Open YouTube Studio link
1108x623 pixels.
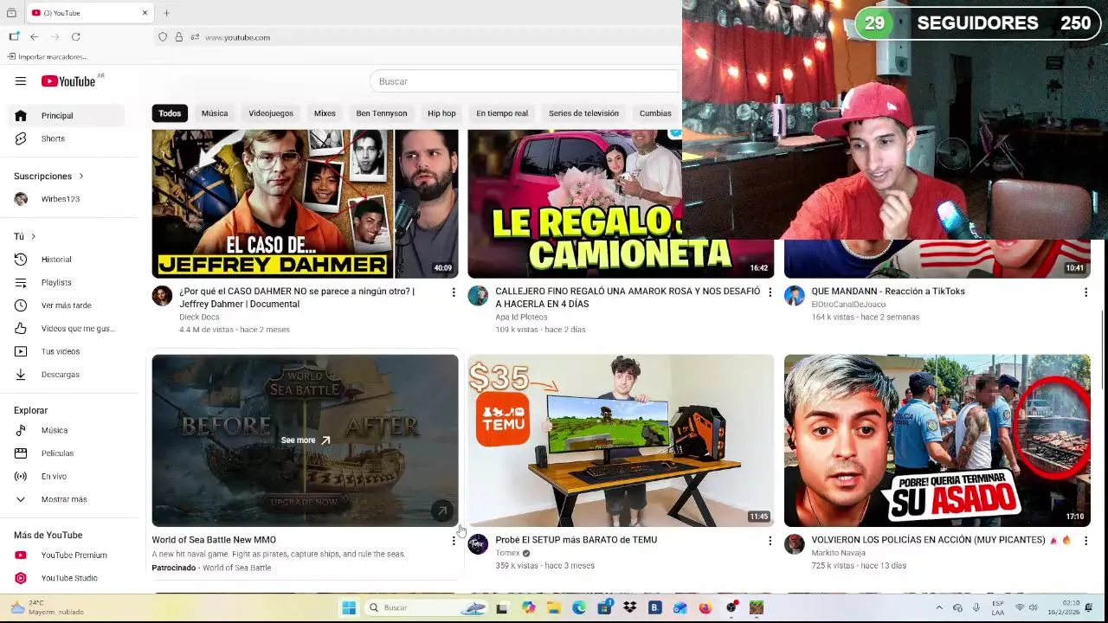(67, 578)
